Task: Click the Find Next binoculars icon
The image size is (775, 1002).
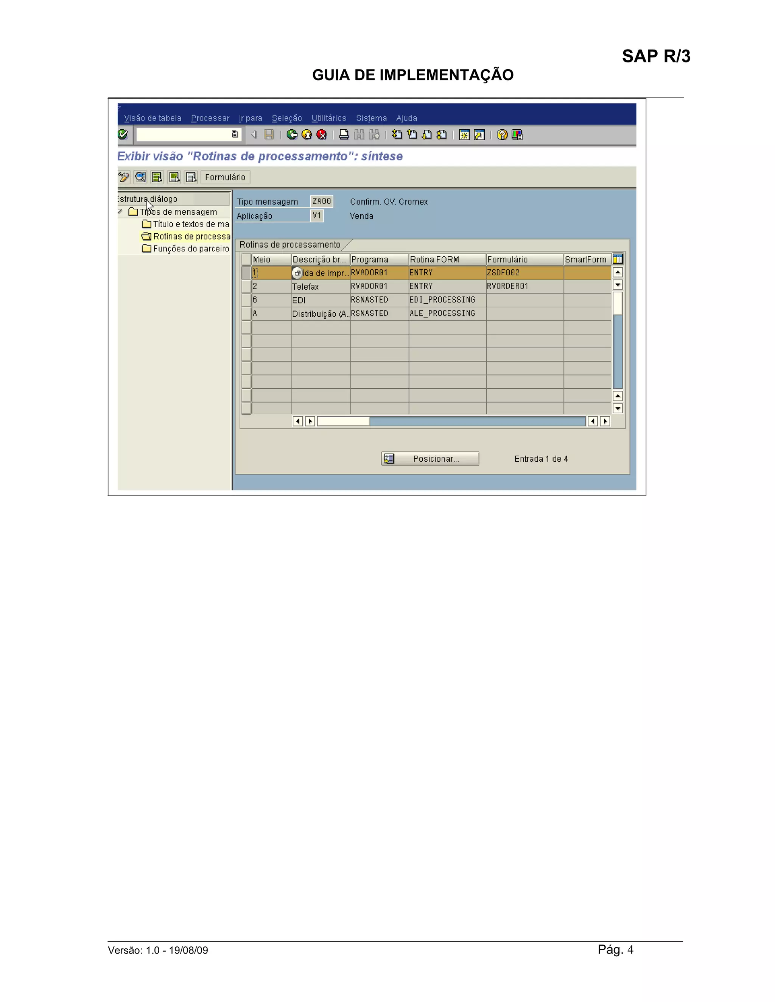Action: point(374,135)
